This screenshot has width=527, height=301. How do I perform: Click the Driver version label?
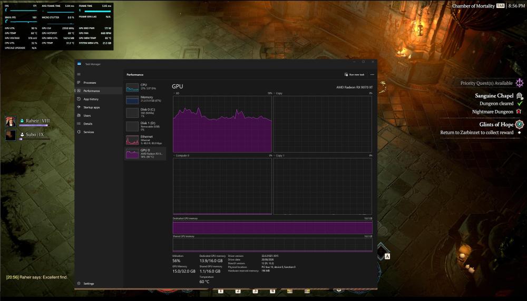point(236,256)
